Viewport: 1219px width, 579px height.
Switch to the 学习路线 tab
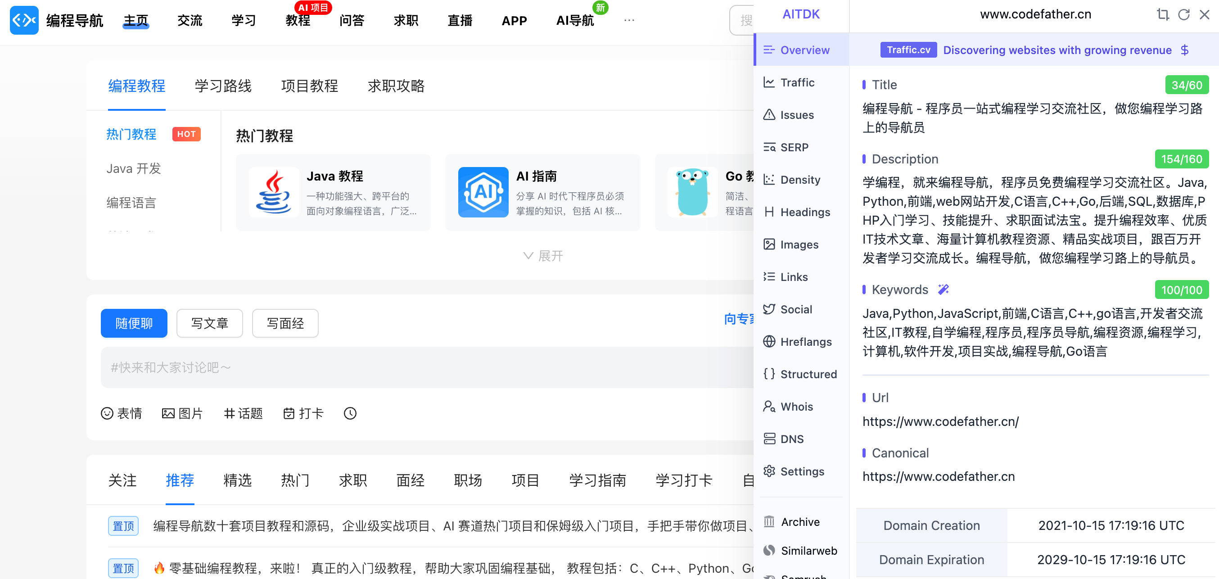[223, 86]
